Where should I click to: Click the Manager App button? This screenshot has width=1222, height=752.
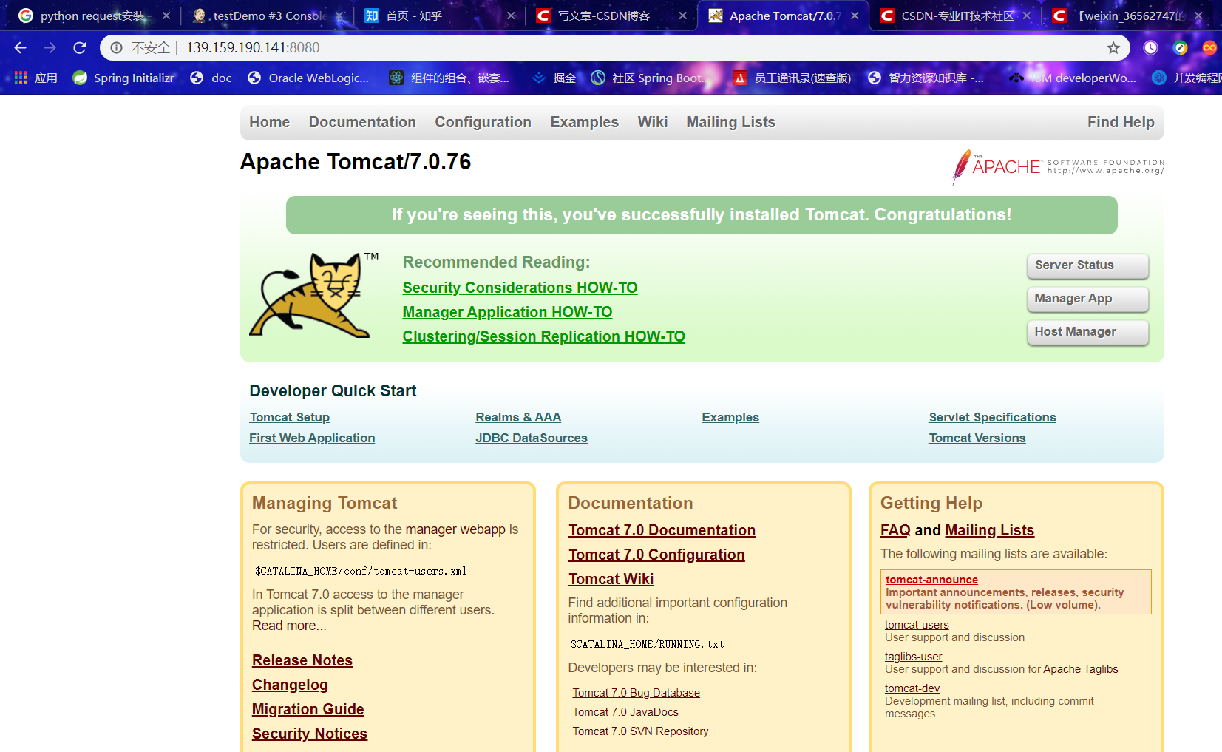[x=1088, y=299]
